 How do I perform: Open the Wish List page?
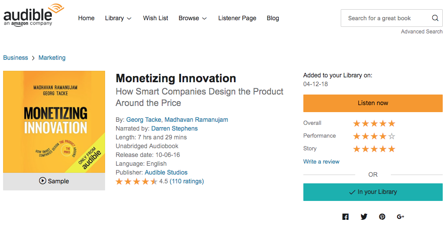(x=156, y=18)
